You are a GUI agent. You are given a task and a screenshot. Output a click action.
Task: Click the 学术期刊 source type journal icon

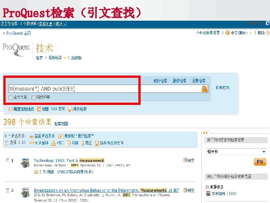208,194
